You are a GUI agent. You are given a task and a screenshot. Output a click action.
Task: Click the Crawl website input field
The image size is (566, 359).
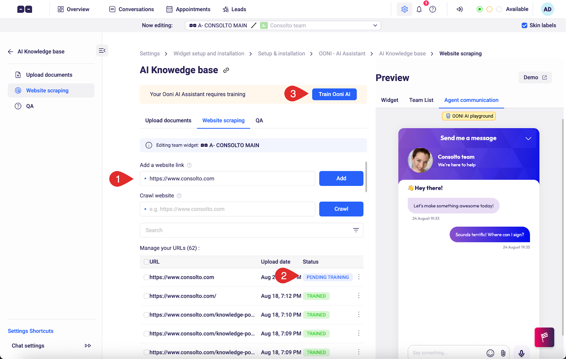coord(227,209)
